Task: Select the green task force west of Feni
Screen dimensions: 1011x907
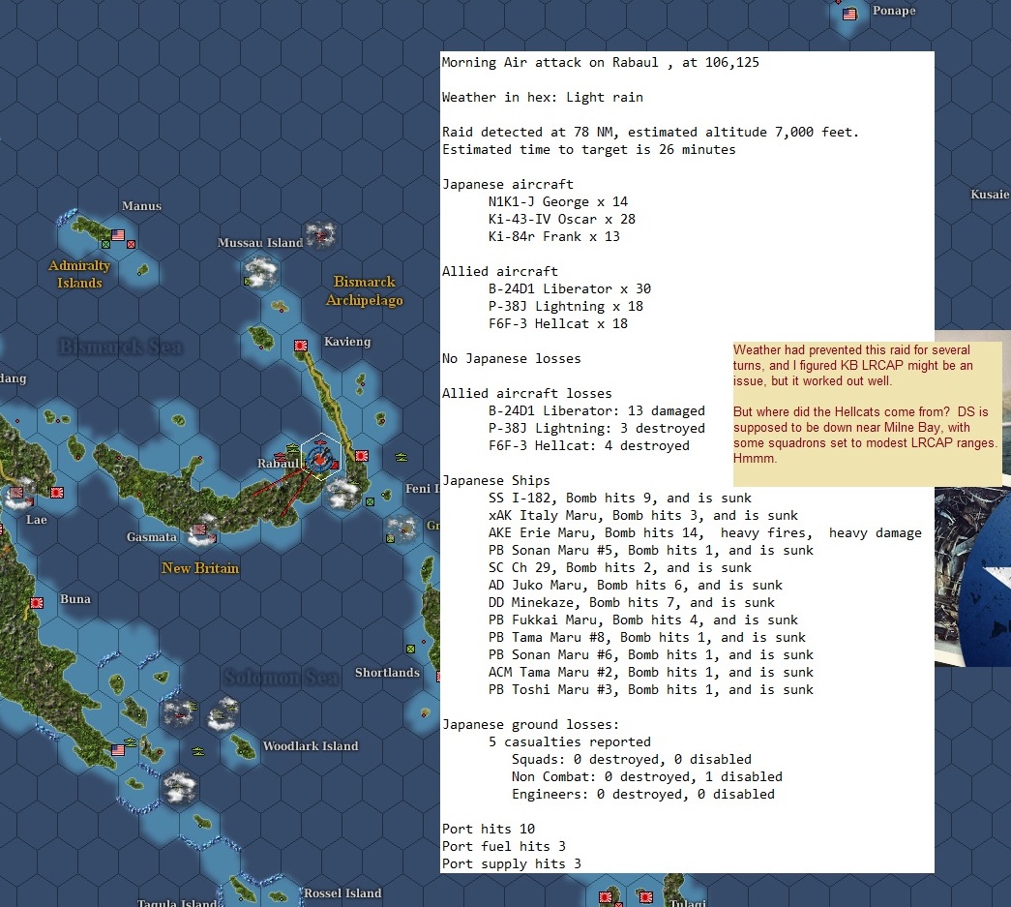Action: tap(401, 457)
